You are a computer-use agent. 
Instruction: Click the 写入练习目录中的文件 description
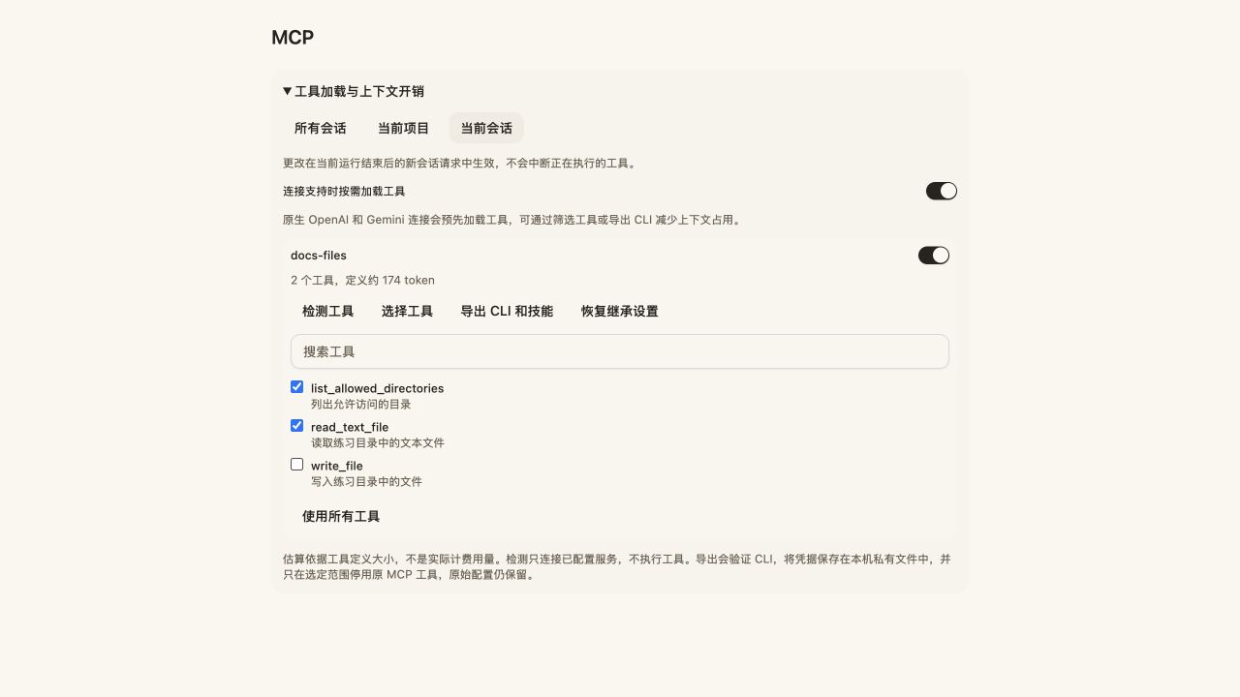366,481
